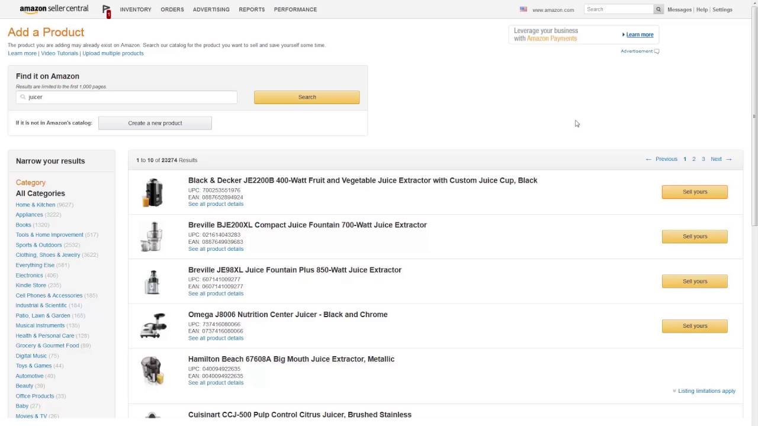Image resolution: width=758 pixels, height=426 pixels.
Task: Go to next results page arrow
Action: pos(729,159)
